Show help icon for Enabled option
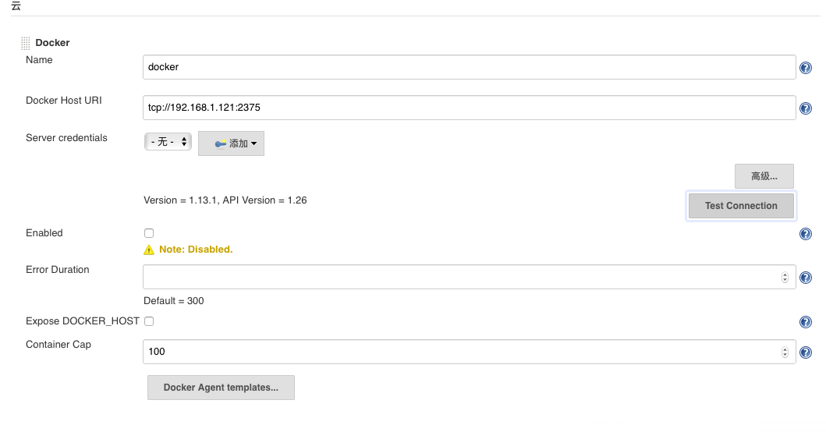 (x=806, y=234)
